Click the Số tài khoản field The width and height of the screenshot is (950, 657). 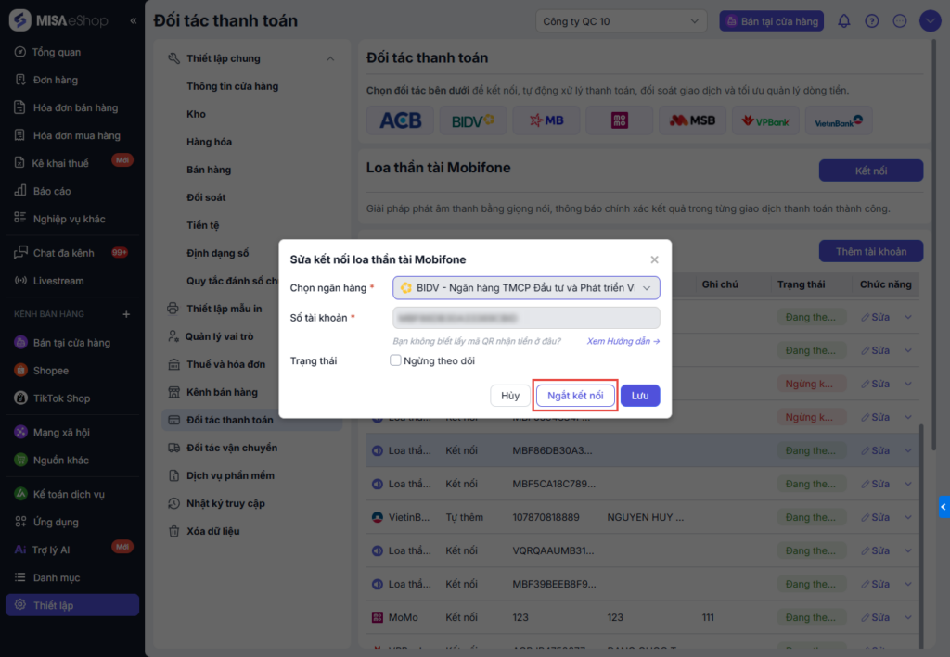pos(526,318)
